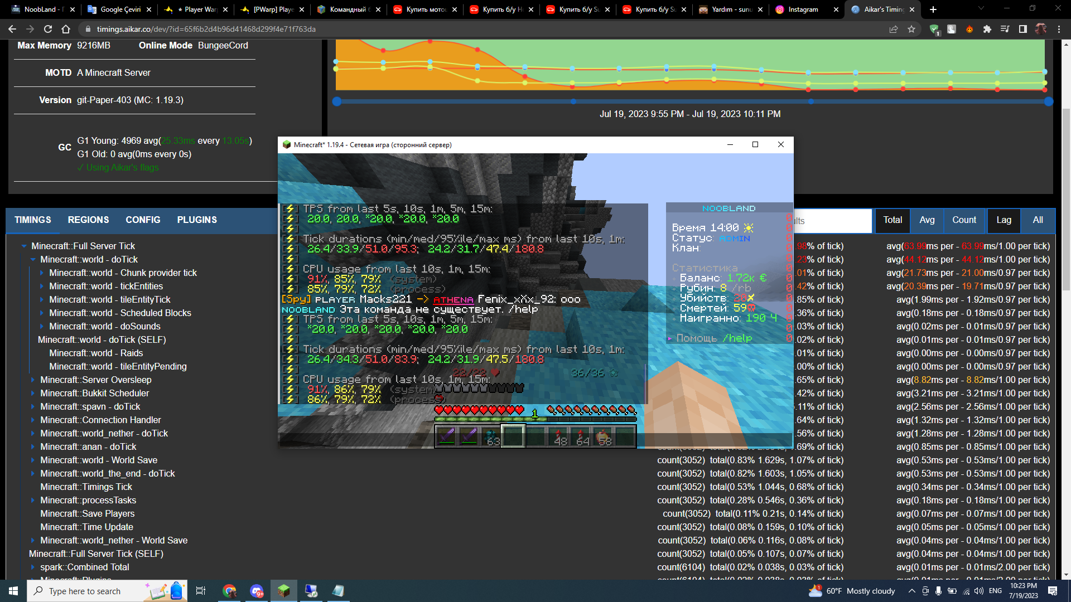
Task: Open the Windows Start menu
Action: pos(13,591)
